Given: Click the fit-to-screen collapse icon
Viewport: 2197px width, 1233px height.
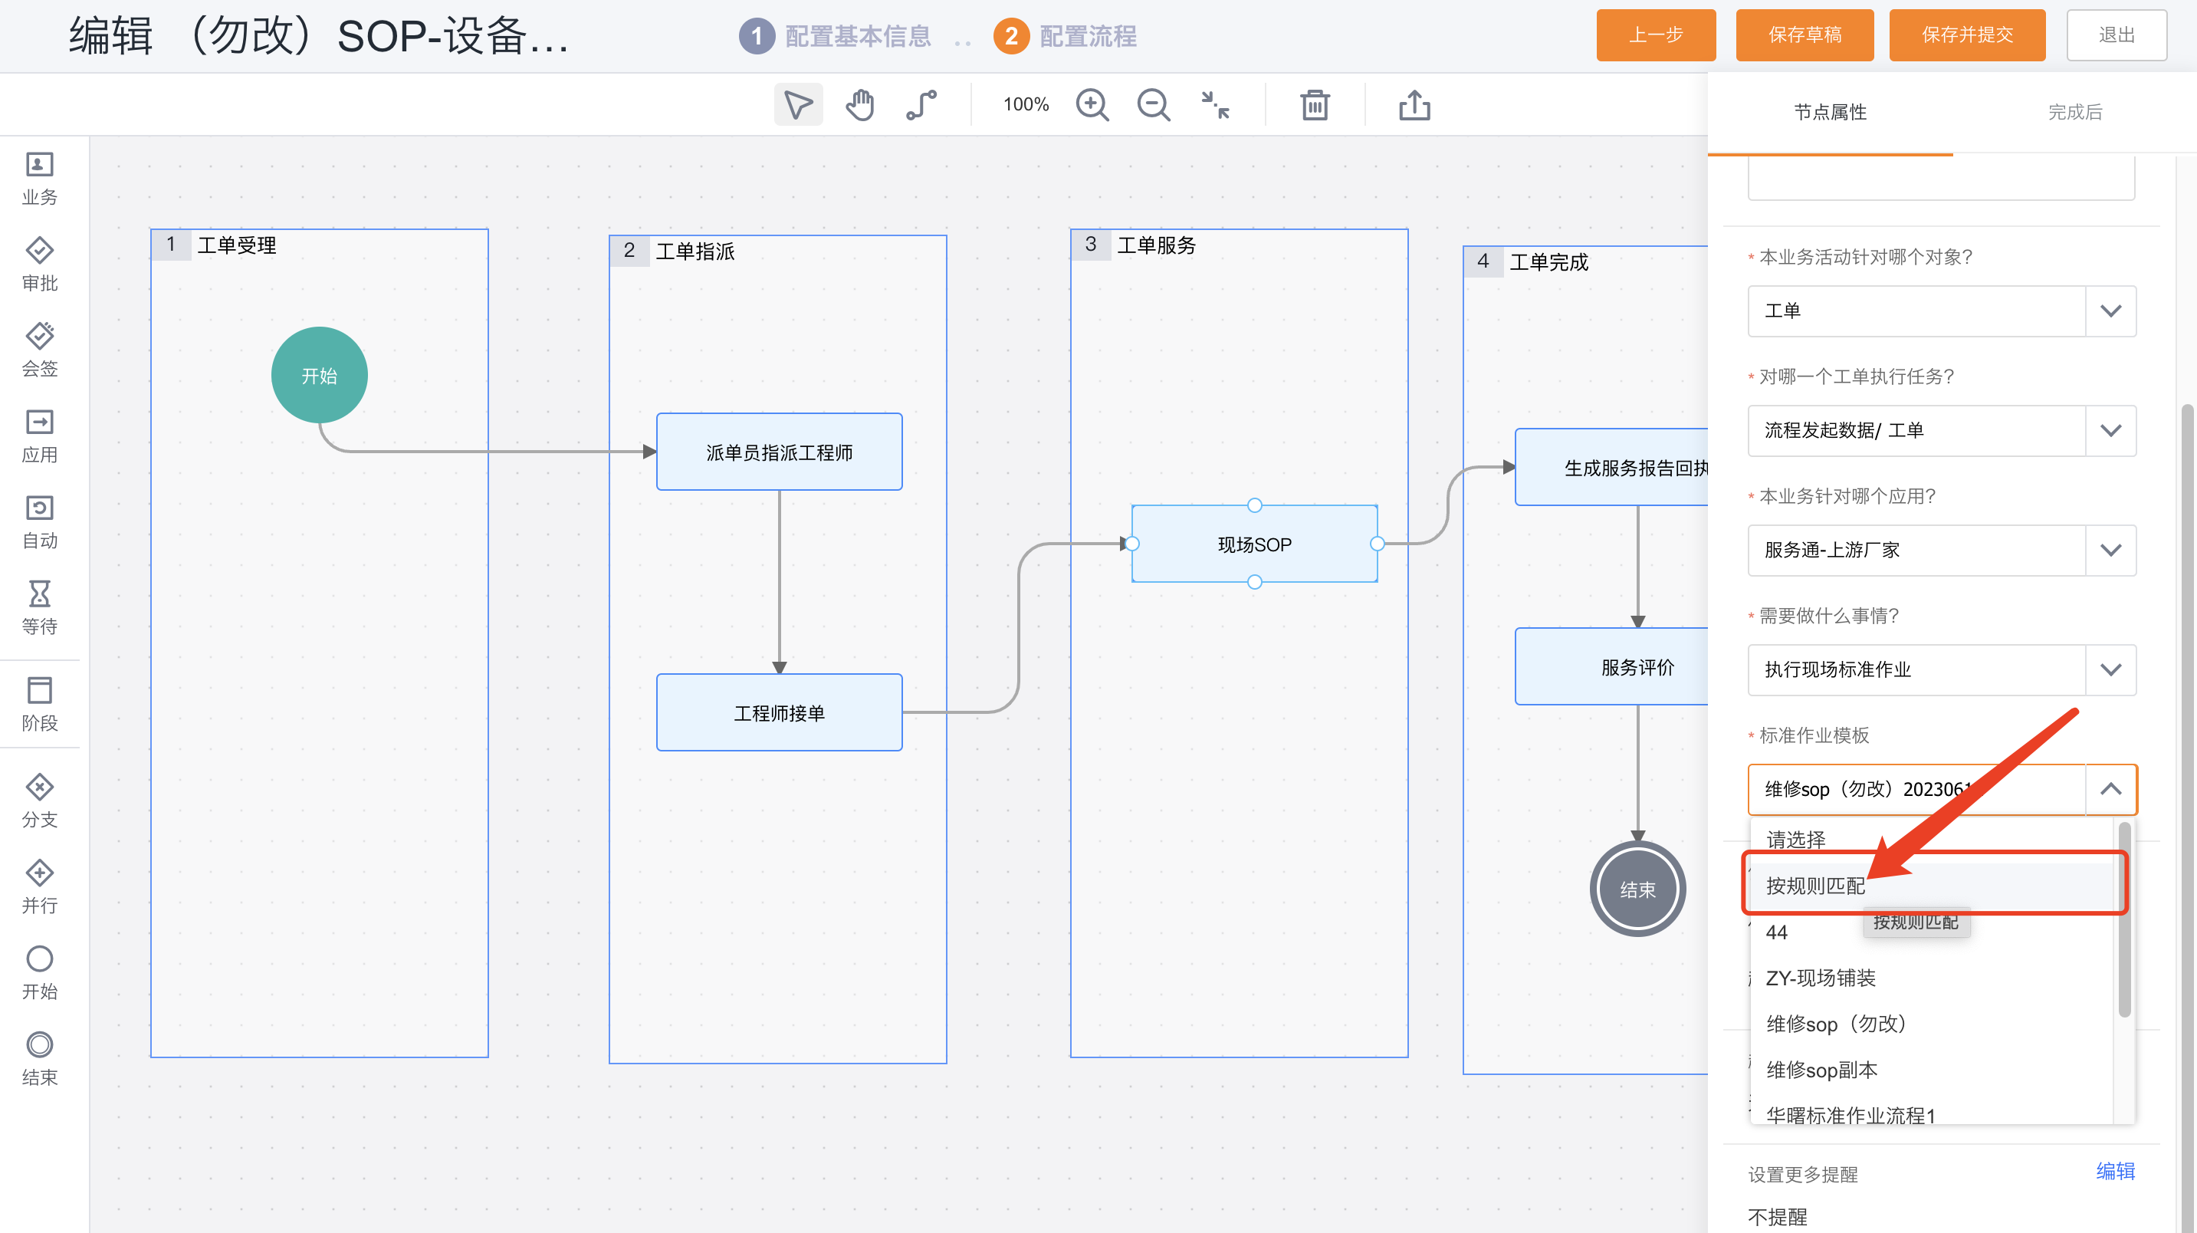Looking at the screenshot, I should tap(1214, 105).
